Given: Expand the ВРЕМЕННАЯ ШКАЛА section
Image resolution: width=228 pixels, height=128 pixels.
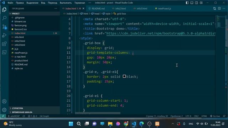Looking at the screenshot, I should [x=34, y=112].
